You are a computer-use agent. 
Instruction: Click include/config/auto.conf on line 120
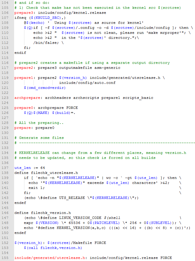[x=87, y=83]
